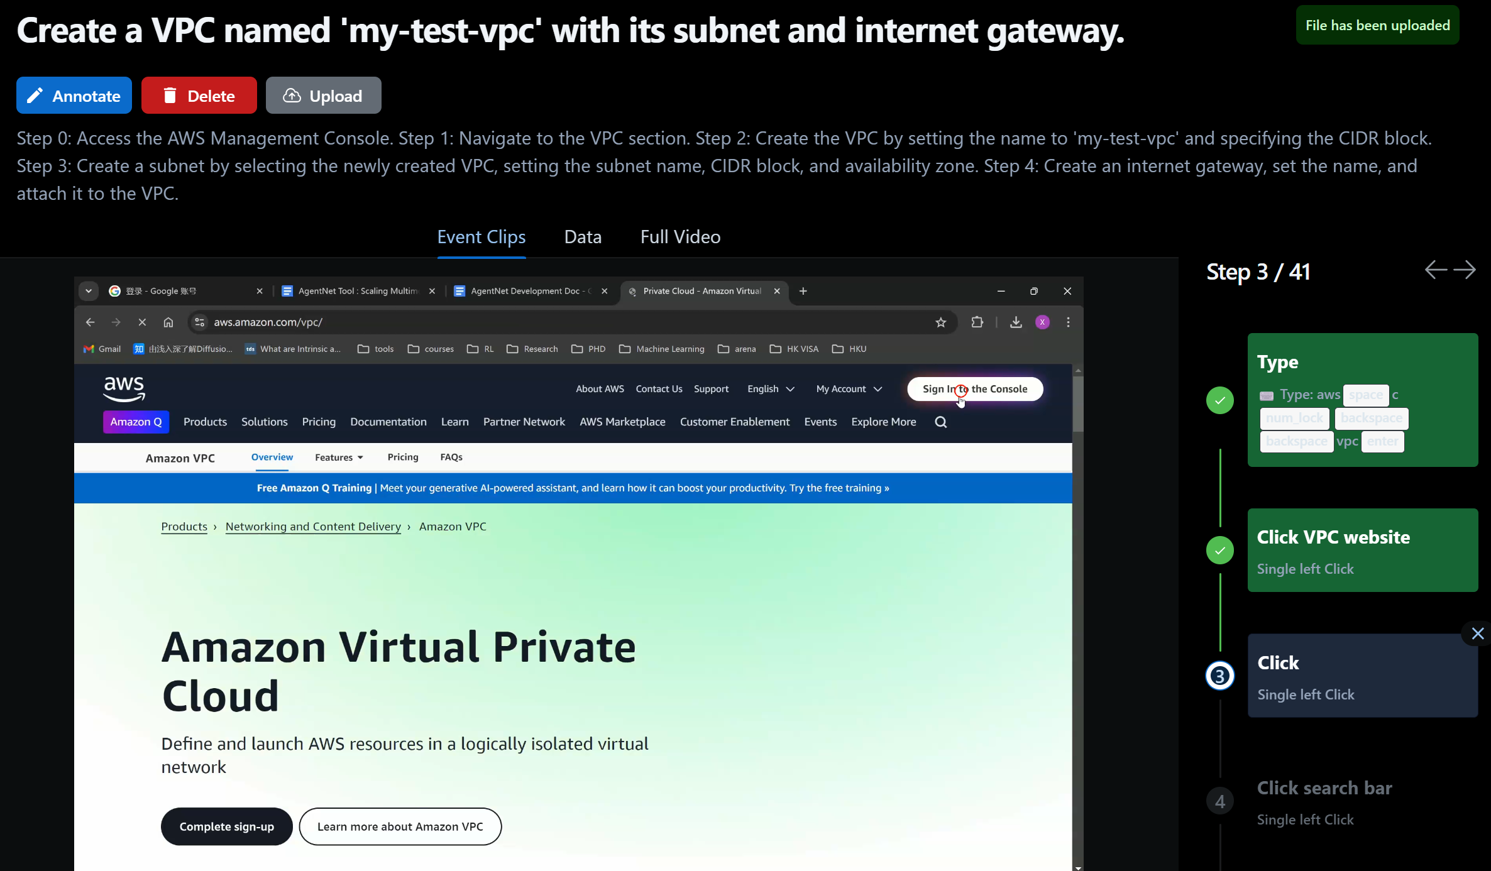The image size is (1491, 871).
Task: Click the AWS search magnifier icon
Action: point(940,422)
